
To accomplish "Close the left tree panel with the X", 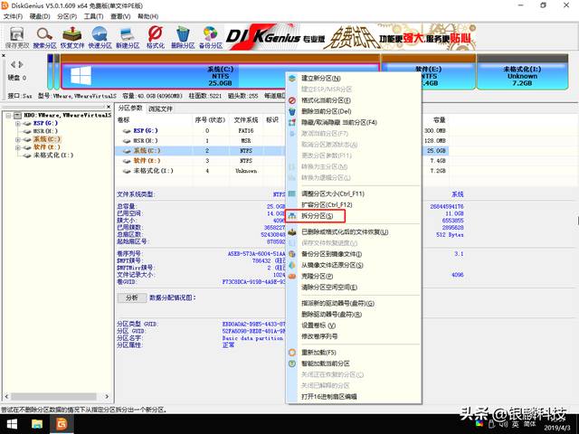I will point(109,107).
